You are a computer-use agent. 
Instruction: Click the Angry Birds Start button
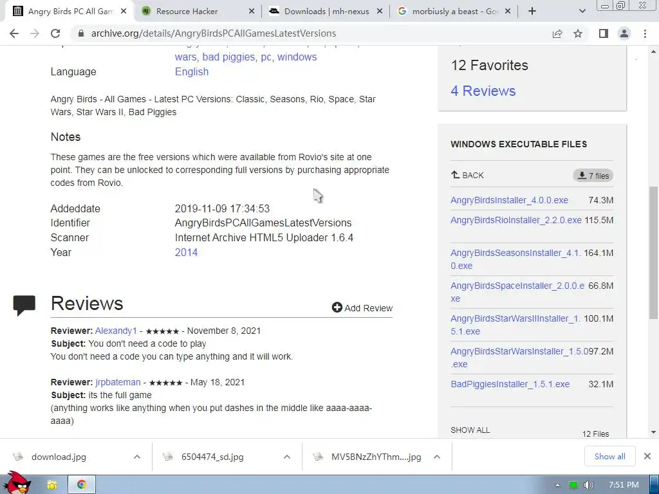click(17, 483)
